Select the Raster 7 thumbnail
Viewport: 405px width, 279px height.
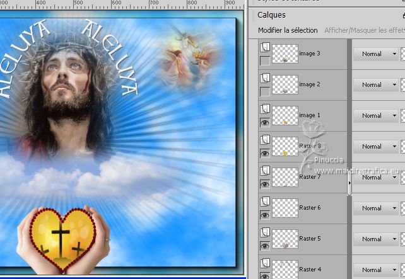coord(285,177)
